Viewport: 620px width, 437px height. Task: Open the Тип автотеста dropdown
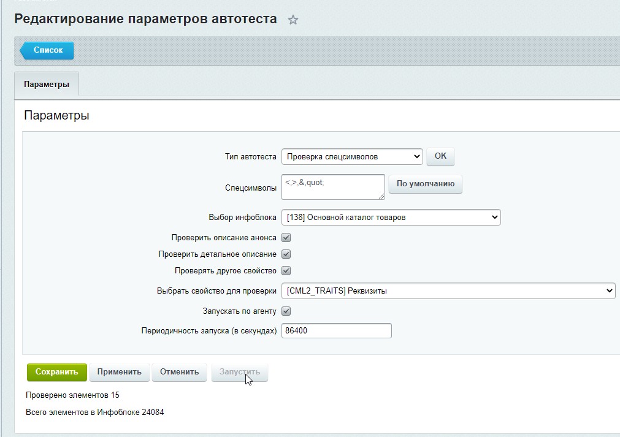pyautogui.click(x=352, y=156)
